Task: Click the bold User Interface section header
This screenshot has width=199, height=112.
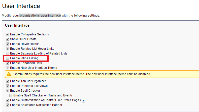Action: pyautogui.click(x=17, y=25)
